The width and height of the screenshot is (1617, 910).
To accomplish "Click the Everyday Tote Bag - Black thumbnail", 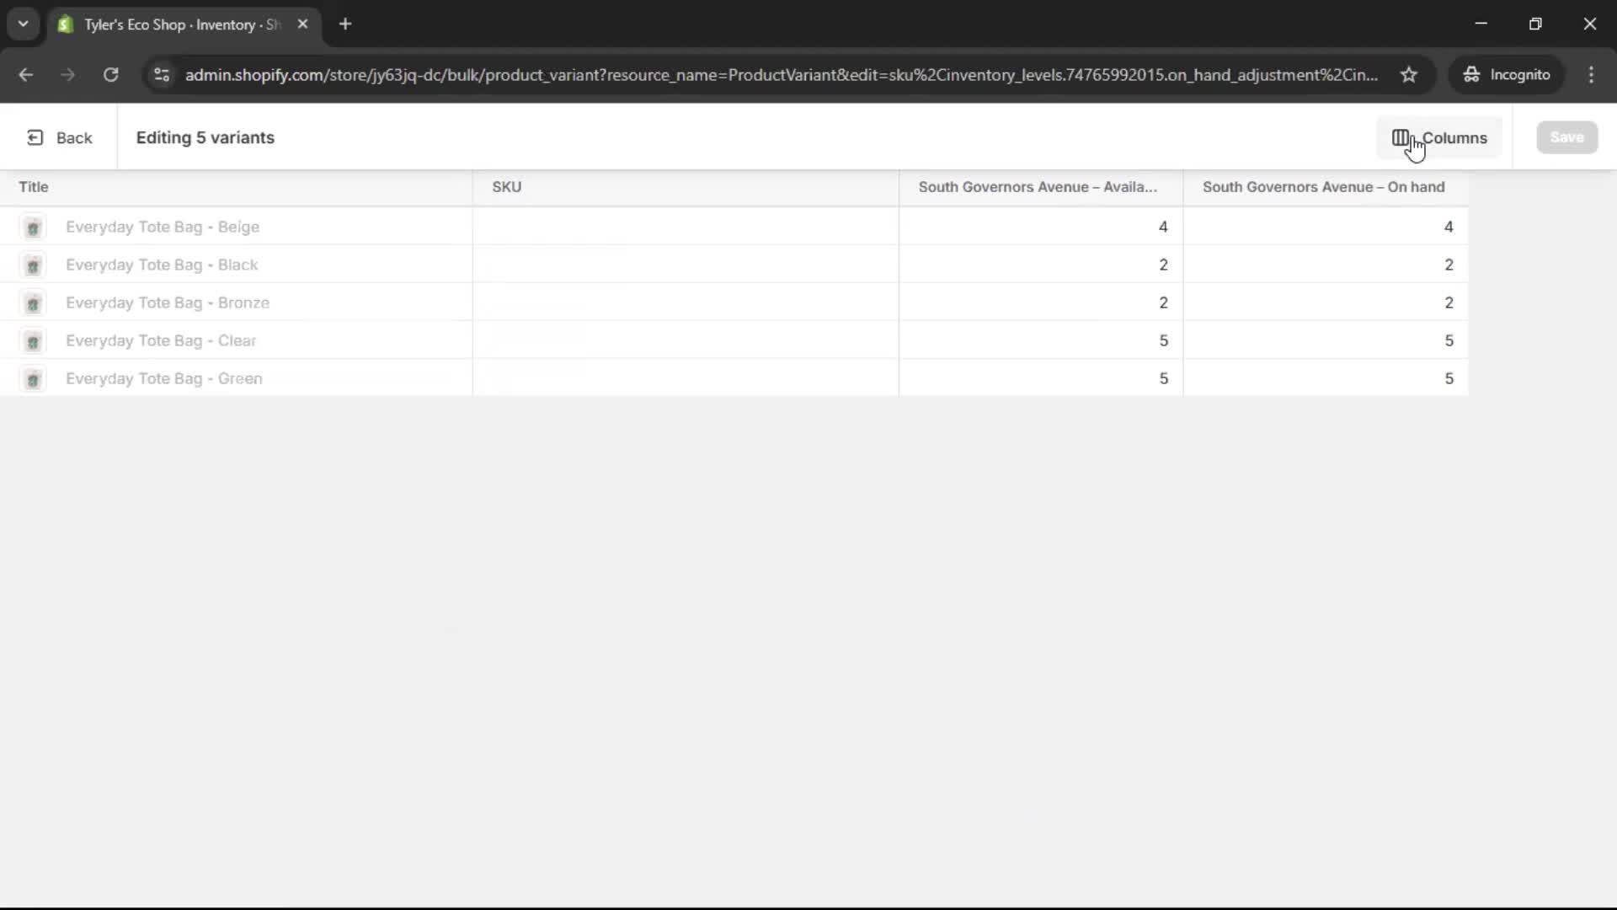I will [34, 265].
